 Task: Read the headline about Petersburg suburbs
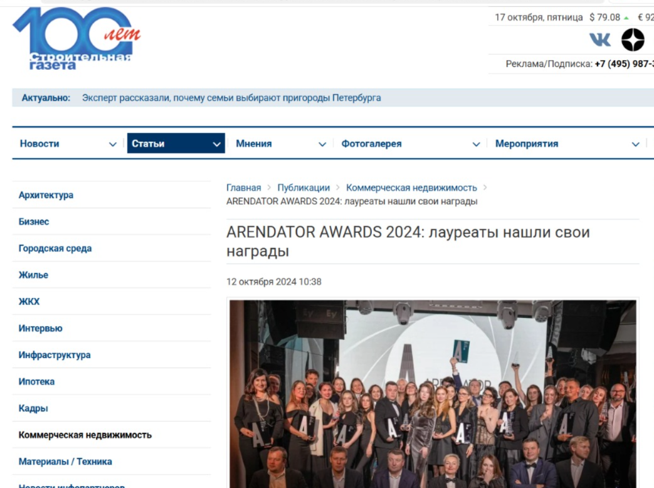tap(231, 98)
